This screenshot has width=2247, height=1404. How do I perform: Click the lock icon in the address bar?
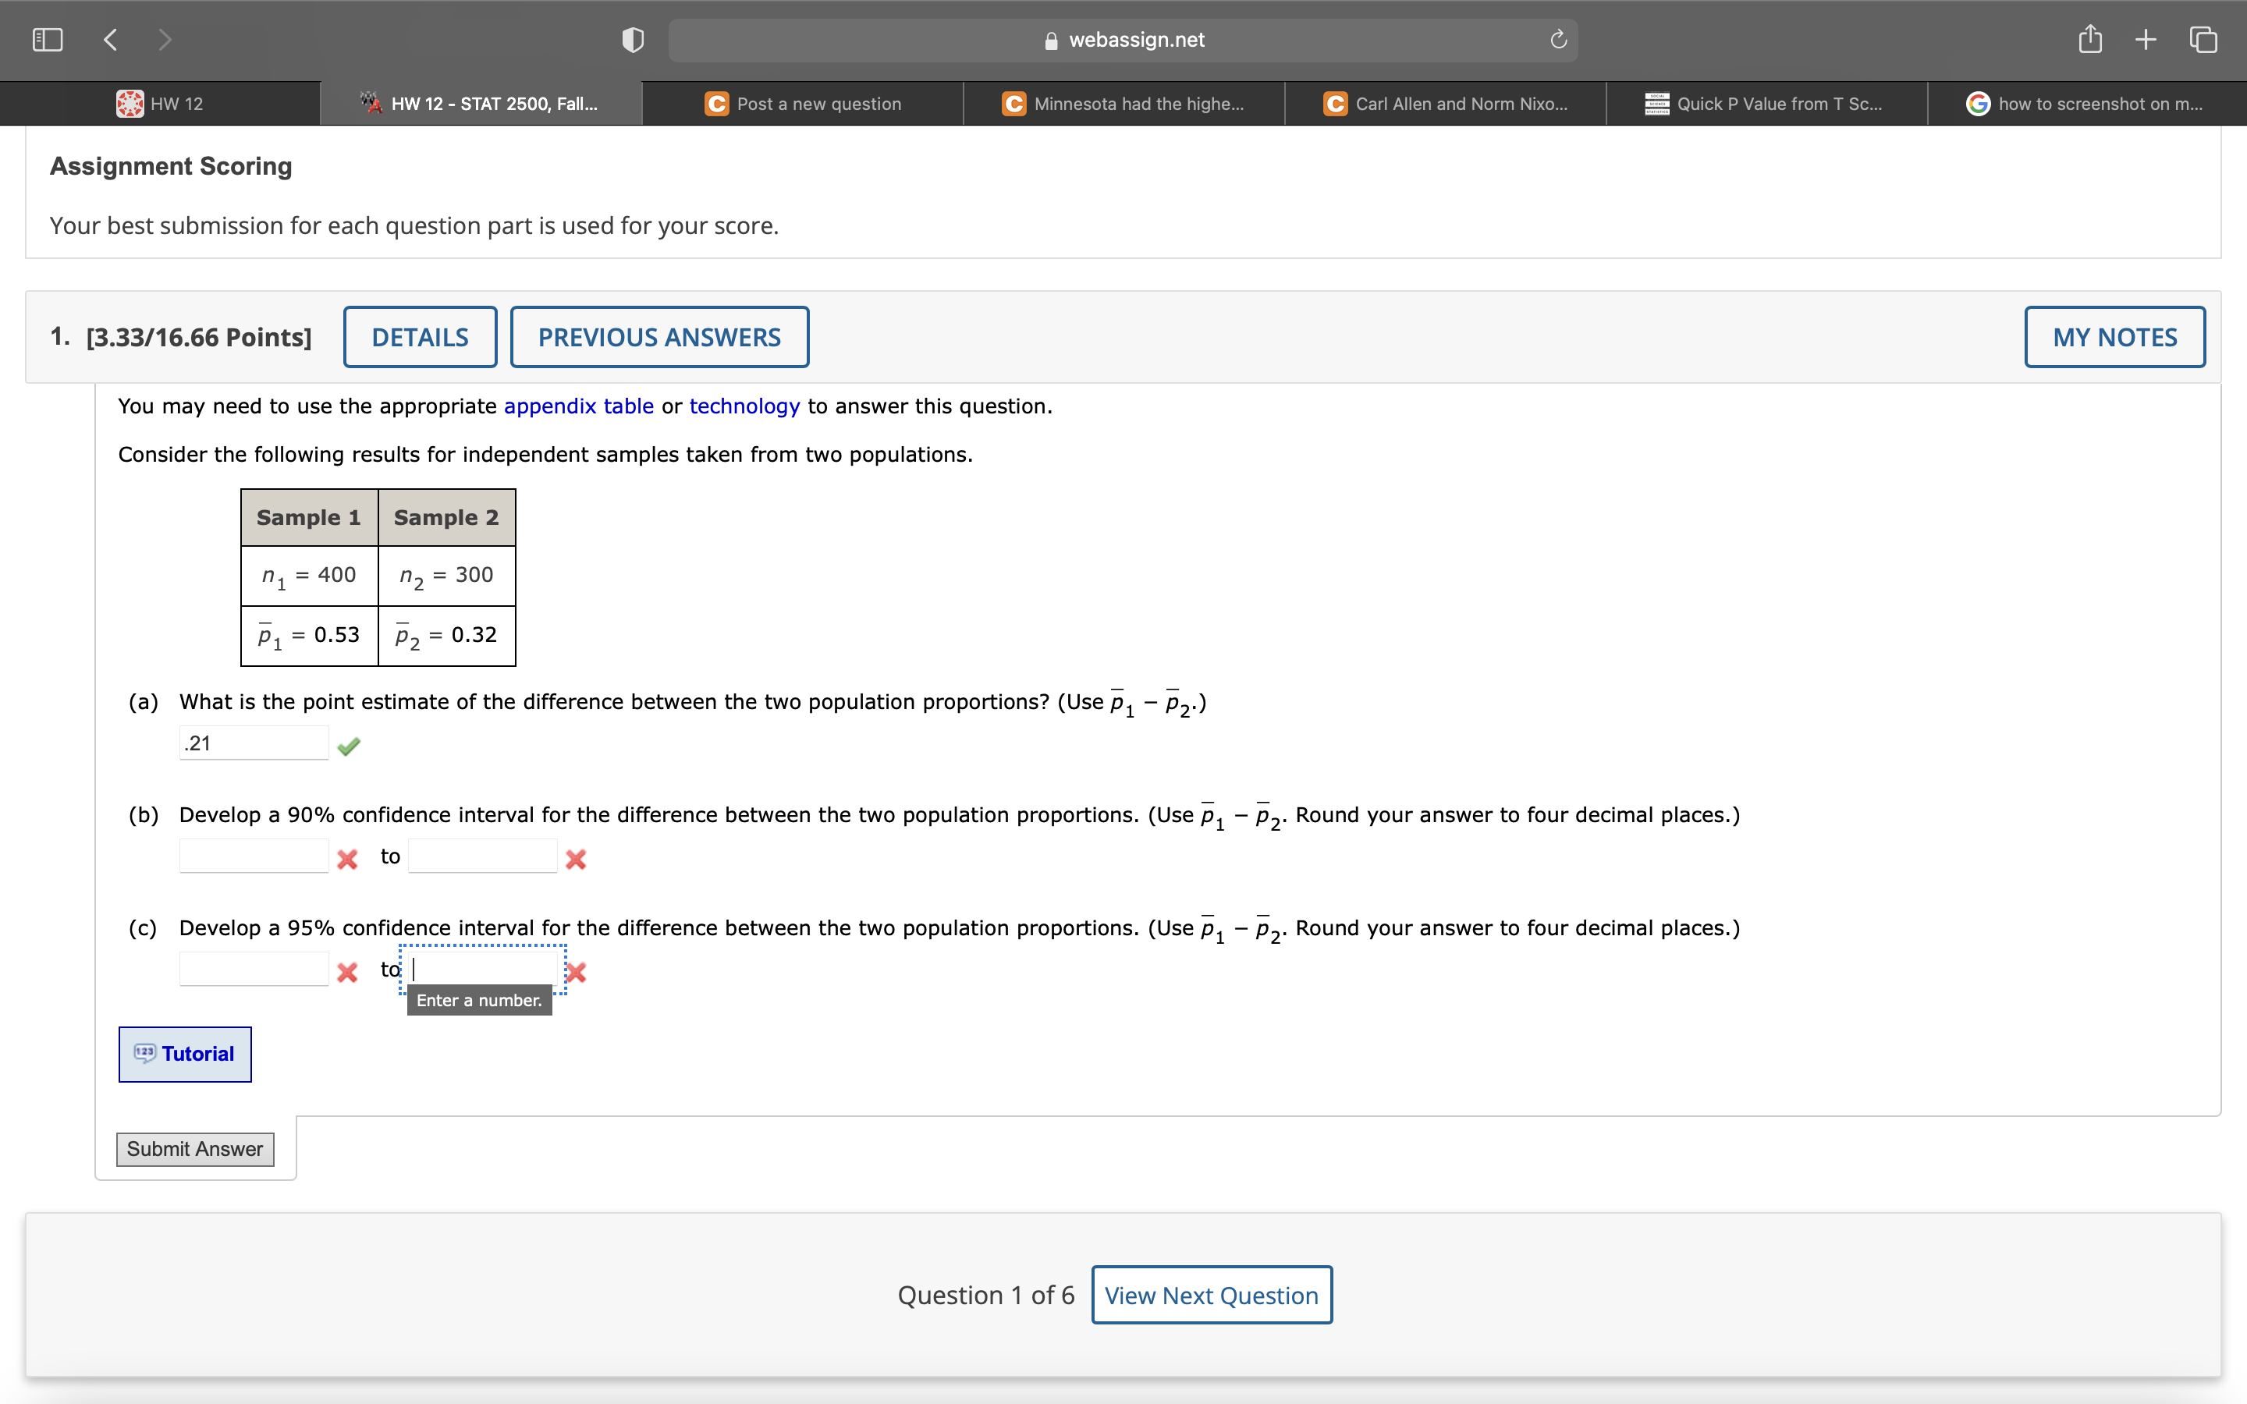[1050, 39]
